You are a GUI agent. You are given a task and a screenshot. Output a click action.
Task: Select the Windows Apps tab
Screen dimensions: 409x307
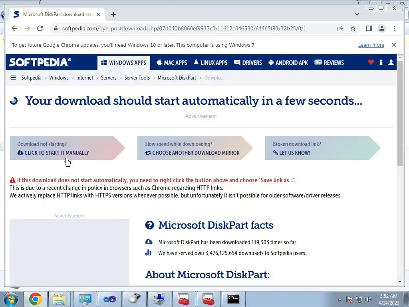[x=124, y=63]
